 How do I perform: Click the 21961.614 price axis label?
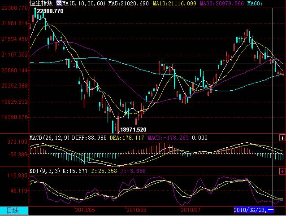15,23
